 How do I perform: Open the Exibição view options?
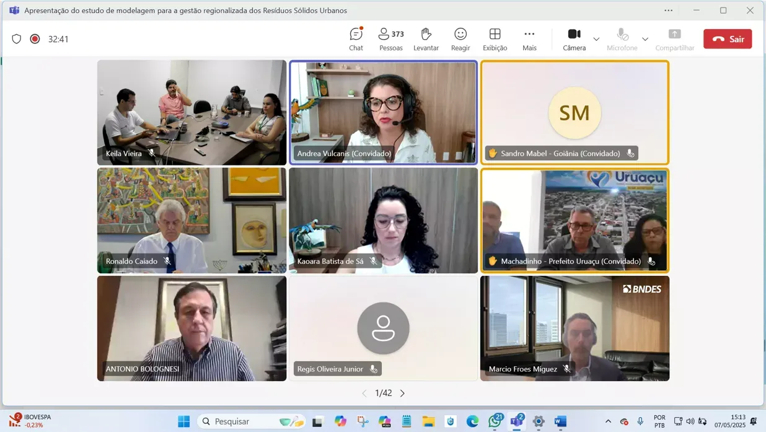(495, 39)
